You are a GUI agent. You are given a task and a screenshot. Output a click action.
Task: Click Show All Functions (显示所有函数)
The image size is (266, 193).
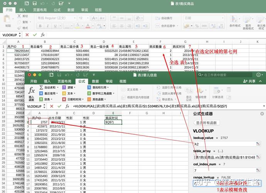(207, 123)
